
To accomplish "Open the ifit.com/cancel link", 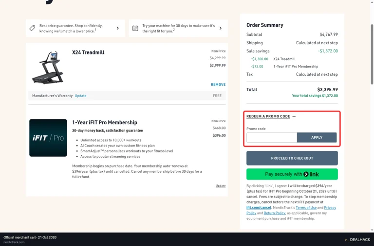I will tap(259, 208).
